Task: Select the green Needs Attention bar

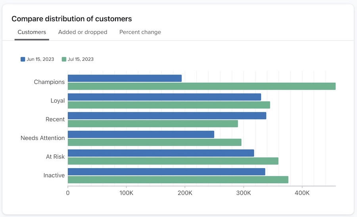Action: [154, 142]
